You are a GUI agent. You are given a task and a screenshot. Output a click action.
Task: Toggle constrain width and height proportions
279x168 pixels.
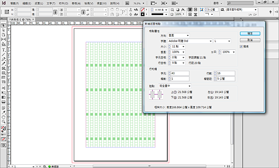tap(55, 12)
